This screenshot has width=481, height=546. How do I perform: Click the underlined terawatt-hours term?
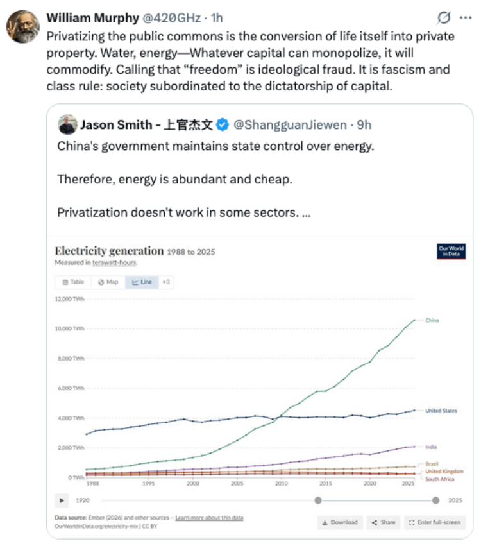click(x=115, y=262)
